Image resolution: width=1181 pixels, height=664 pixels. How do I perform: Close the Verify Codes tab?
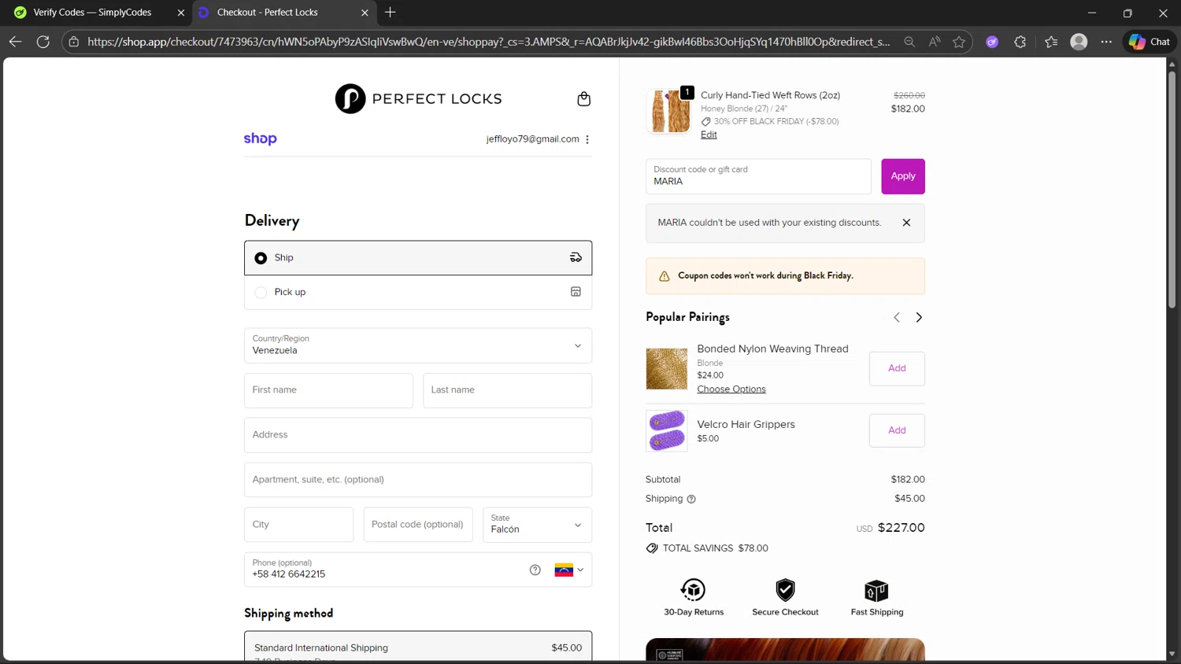coord(180,13)
